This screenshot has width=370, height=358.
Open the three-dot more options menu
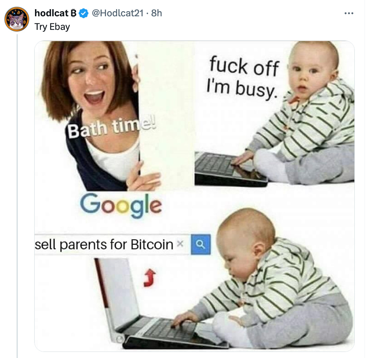349,13
